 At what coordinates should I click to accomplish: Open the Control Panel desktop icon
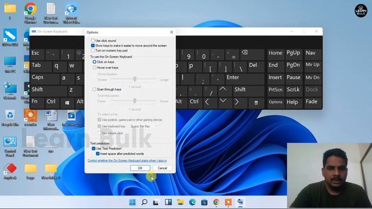[x=10, y=146]
